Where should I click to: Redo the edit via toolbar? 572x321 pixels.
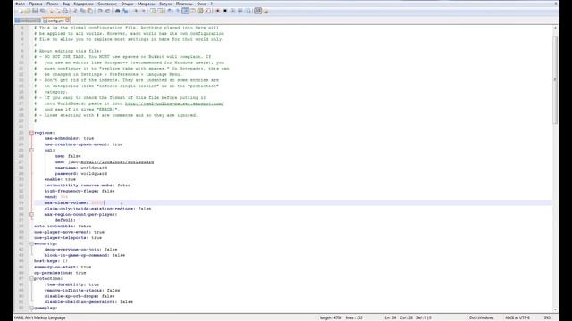pos(108,11)
